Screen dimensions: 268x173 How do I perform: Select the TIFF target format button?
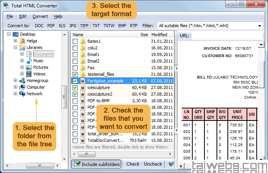84,26
